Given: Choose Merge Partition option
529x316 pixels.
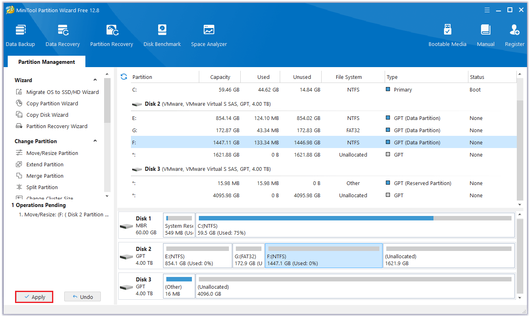Looking at the screenshot, I should 45,176.
